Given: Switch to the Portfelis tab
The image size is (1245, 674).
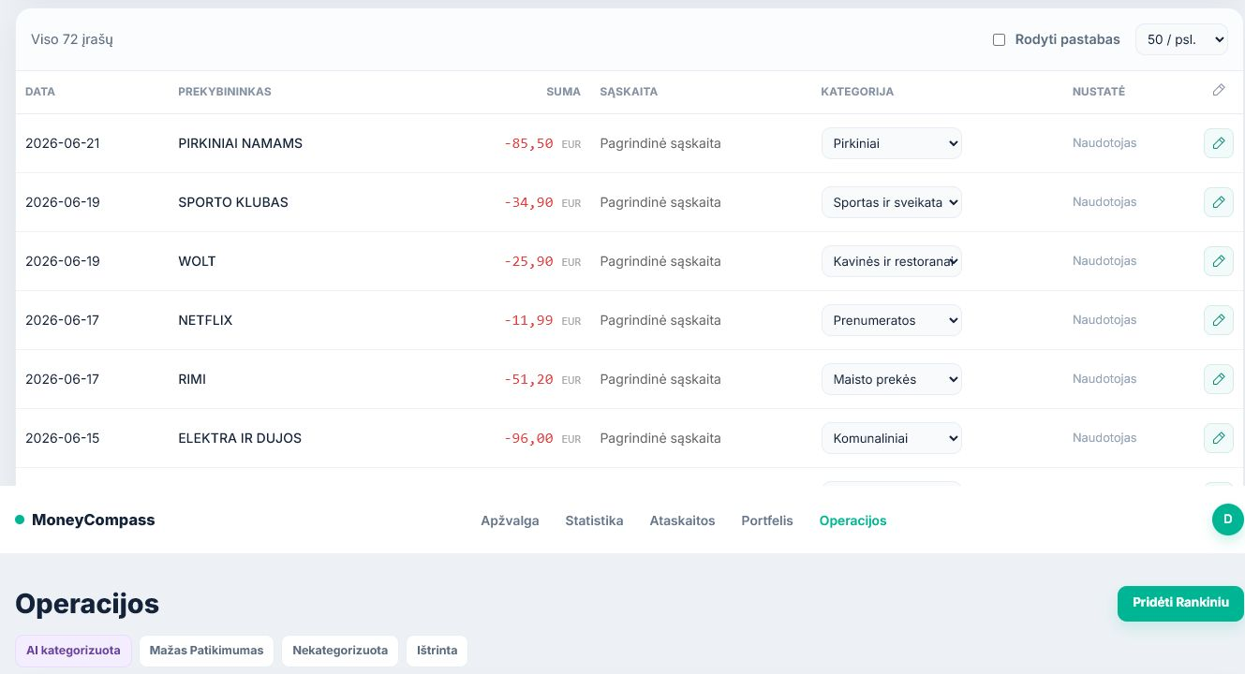Looking at the screenshot, I should pos(766,520).
